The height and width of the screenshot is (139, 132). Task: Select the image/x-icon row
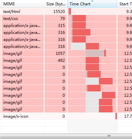pos(67,116)
